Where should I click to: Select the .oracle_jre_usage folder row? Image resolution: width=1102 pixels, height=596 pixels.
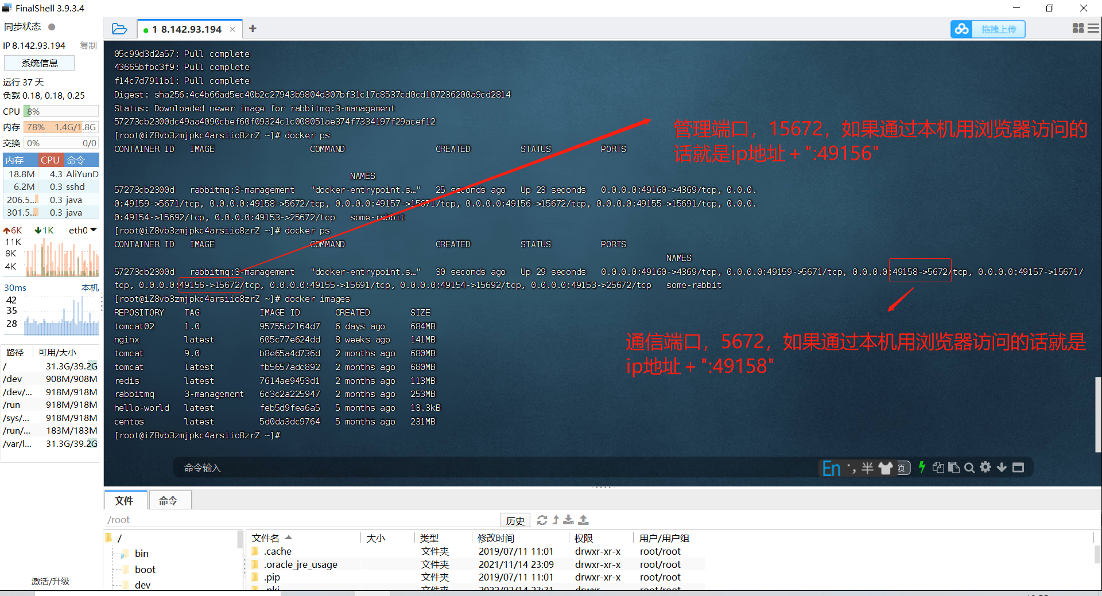pos(476,564)
